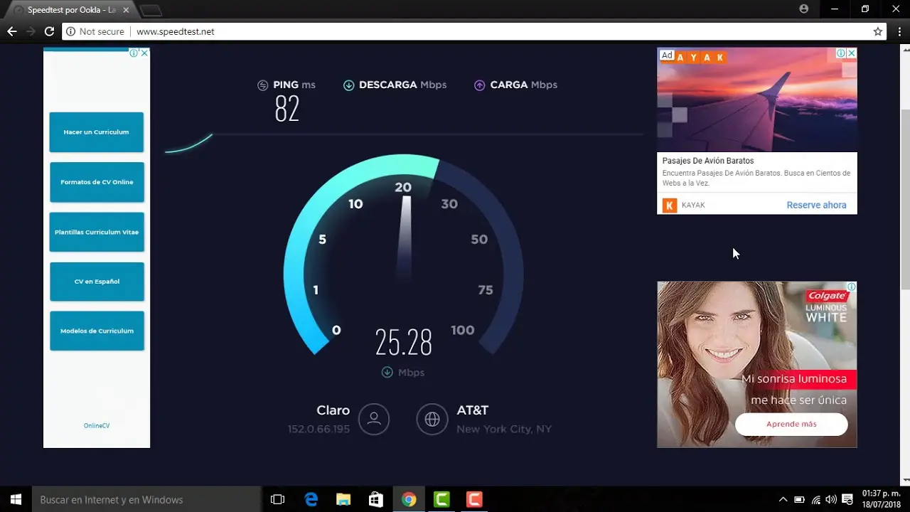910x512 pixels.
Task: Open the Windows Start menu
Action: pos(16,499)
